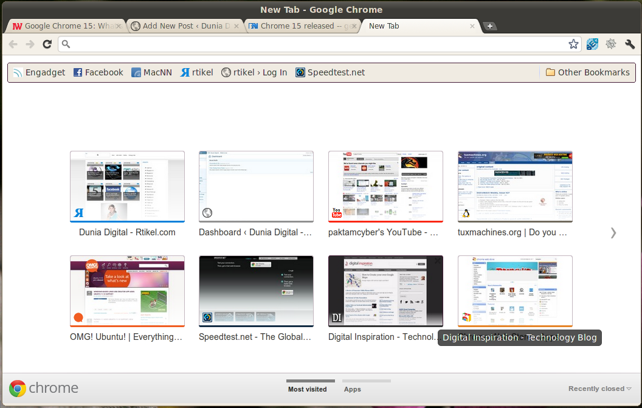Open a new tab with plus button
The height and width of the screenshot is (408, 642).
click(489, 26)
